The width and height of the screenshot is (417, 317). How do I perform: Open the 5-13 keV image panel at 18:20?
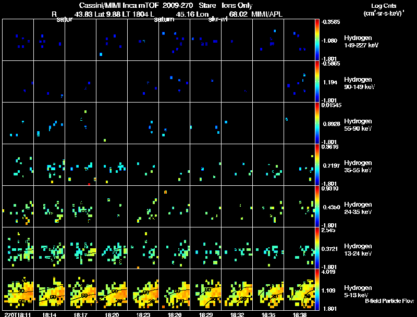coord(112,289)
